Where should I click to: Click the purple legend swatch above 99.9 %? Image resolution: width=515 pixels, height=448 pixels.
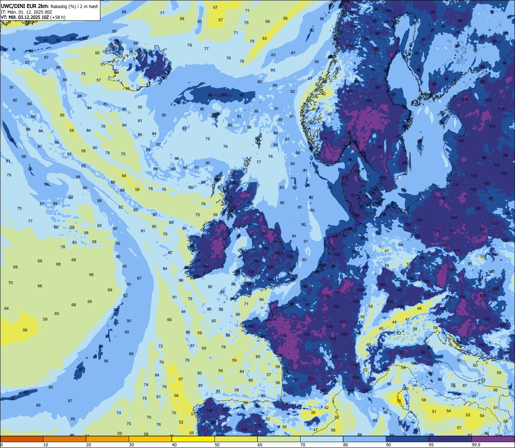coord(493,439)
